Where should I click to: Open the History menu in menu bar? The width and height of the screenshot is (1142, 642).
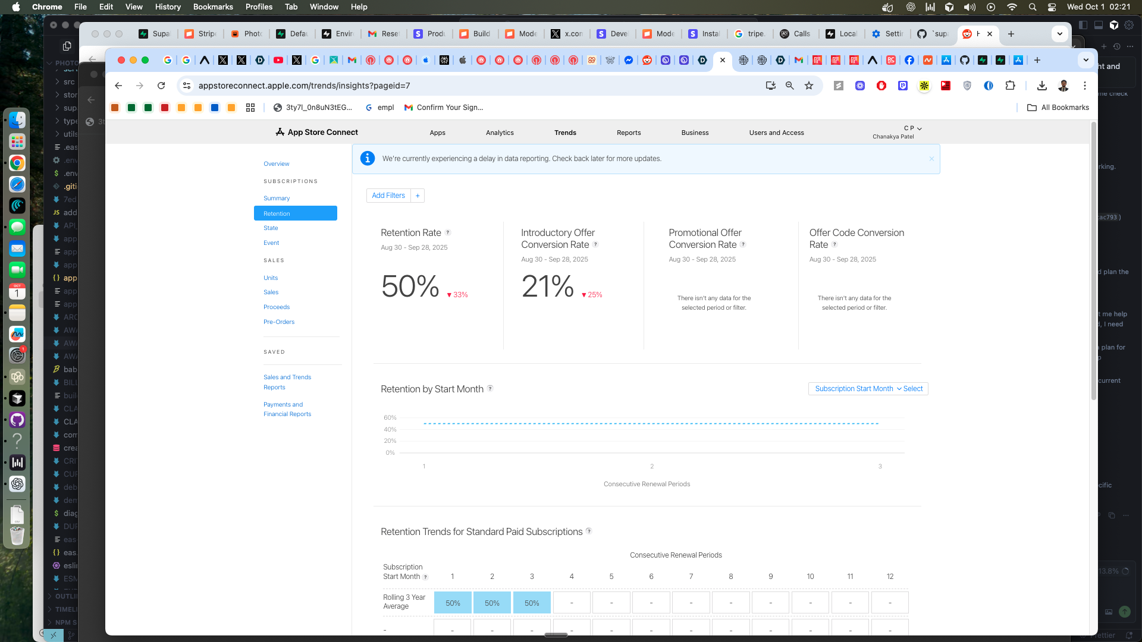[168, 7]
